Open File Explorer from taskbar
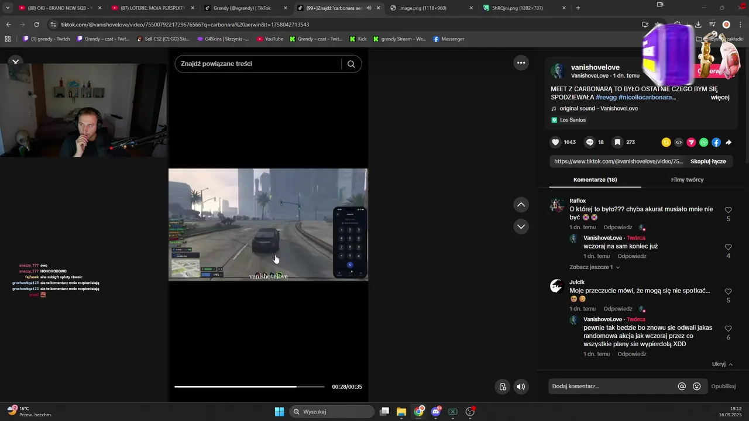Viewport: 749px width, 421px height. coord(401,412)
